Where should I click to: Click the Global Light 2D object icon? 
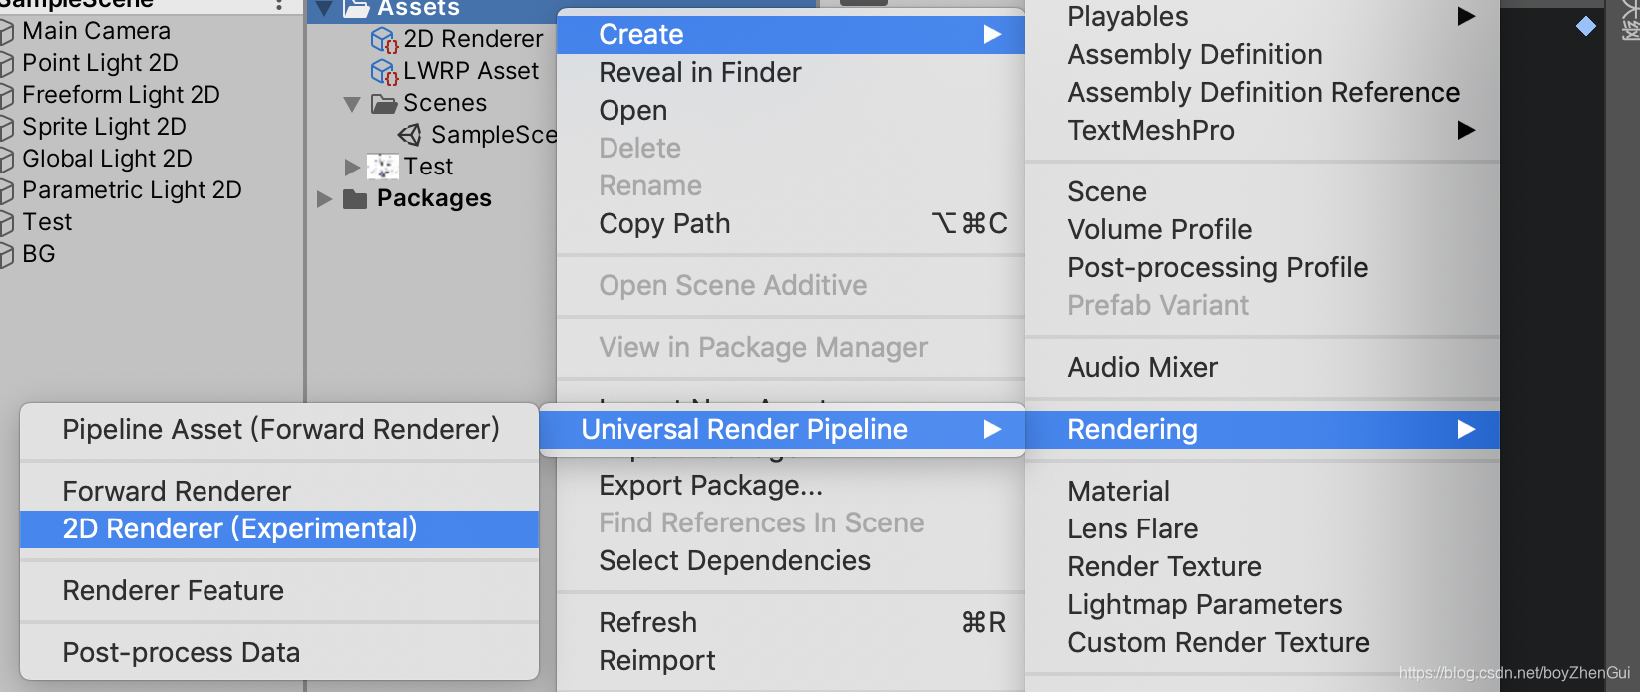pos(6,161)
